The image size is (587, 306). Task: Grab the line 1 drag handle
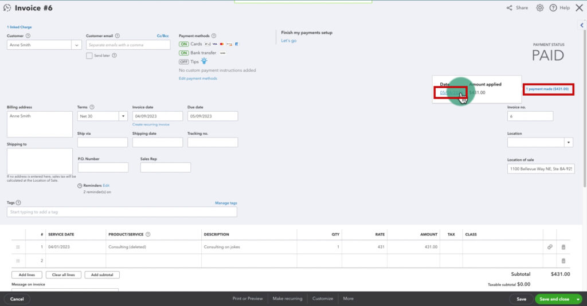tap(18, 247)
